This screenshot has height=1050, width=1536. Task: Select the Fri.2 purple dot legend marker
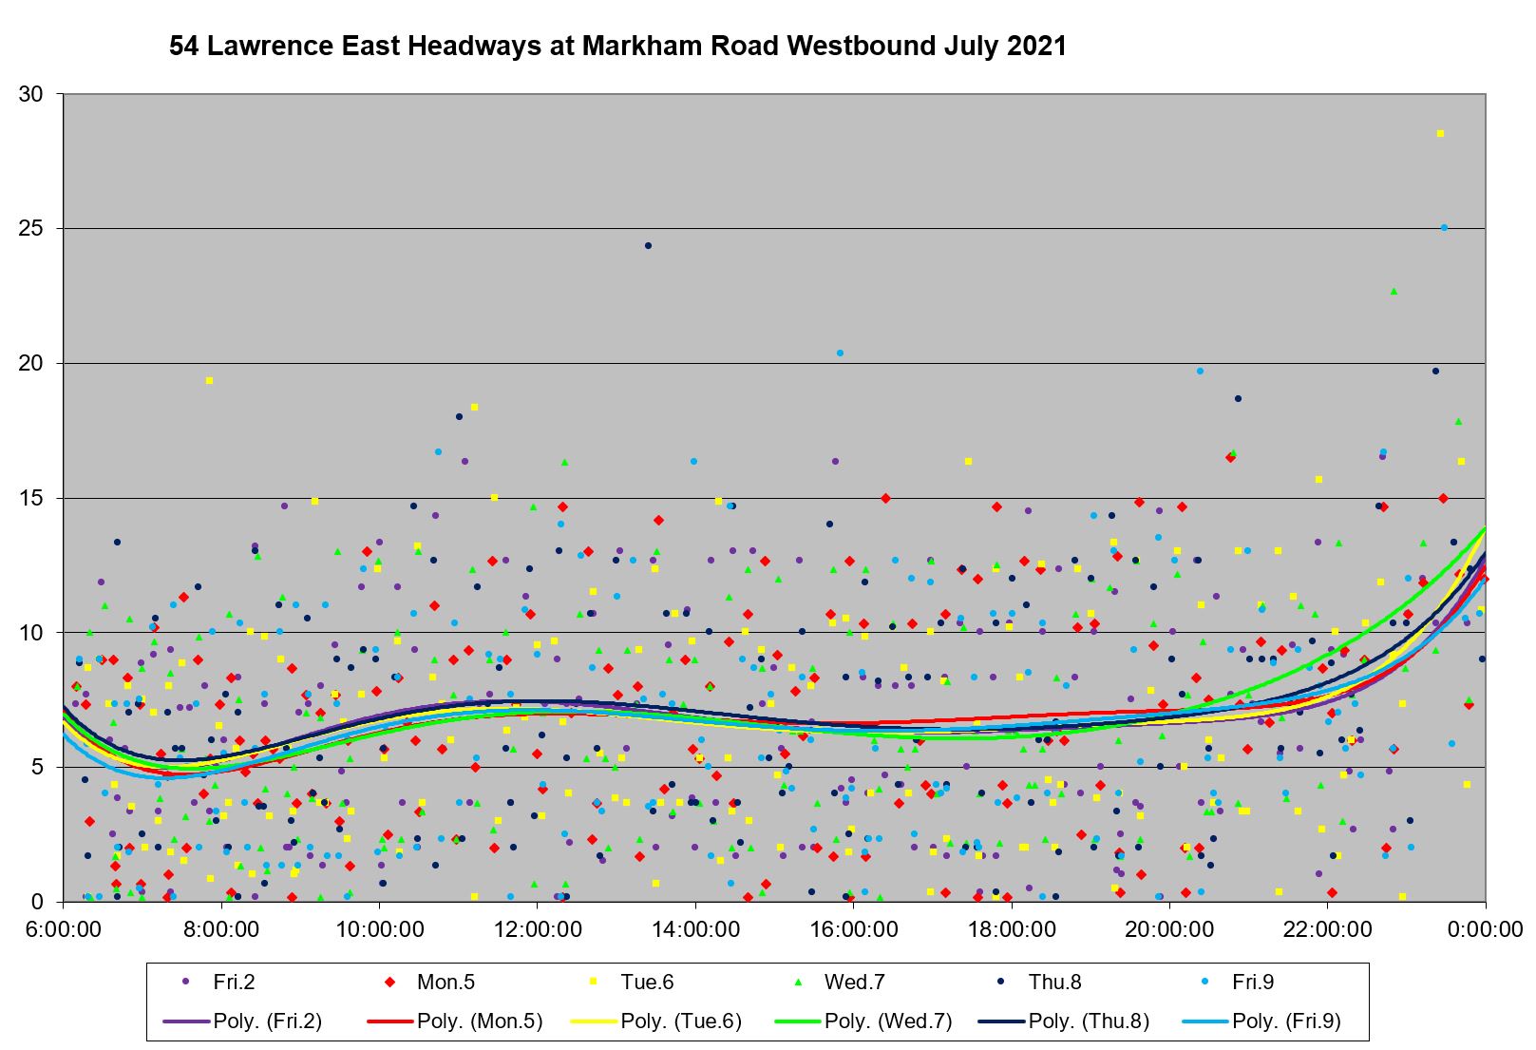click(x=186, y=982)
